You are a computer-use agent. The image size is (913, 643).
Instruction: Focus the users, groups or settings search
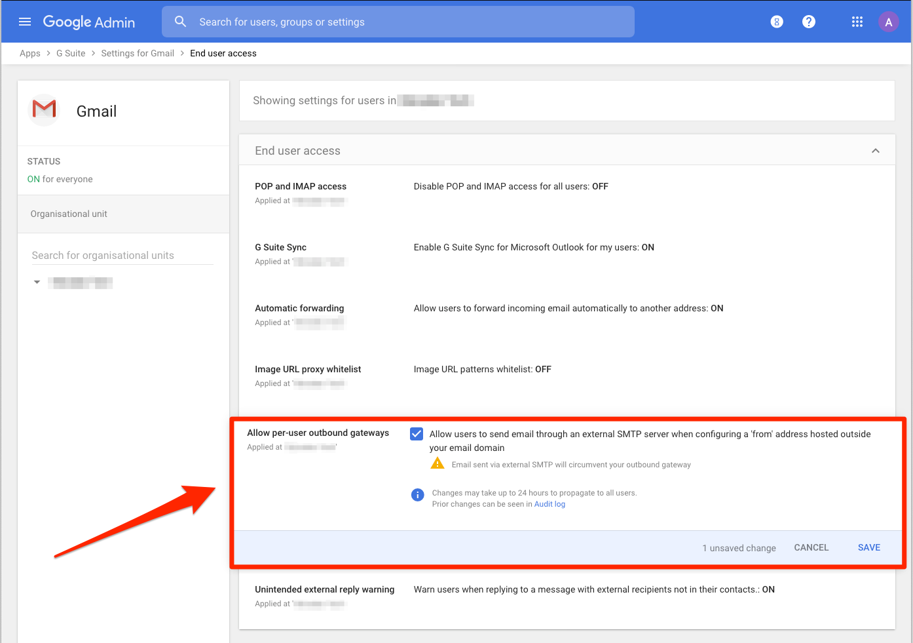click(x=398, y=22)
